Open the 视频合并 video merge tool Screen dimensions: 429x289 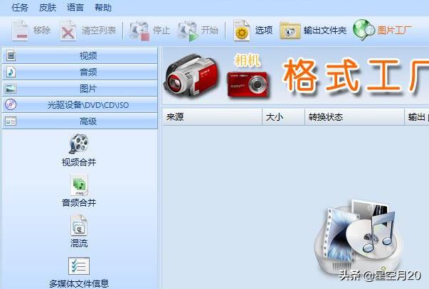coord(79,144)
